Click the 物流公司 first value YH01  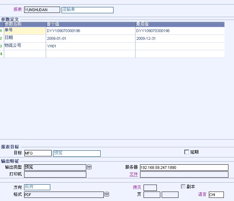[90, 46]
